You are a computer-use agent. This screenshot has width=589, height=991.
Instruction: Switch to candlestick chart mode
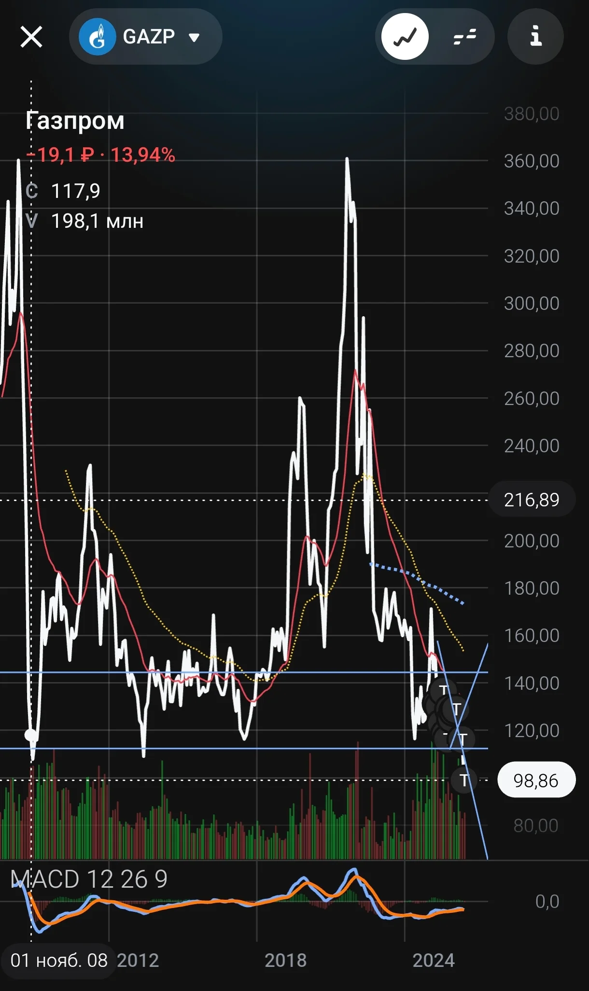point(464,37)
